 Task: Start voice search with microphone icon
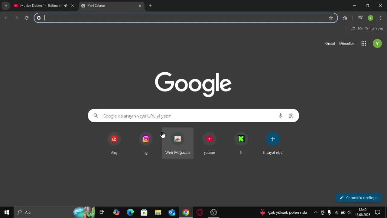tap(281, 116)
